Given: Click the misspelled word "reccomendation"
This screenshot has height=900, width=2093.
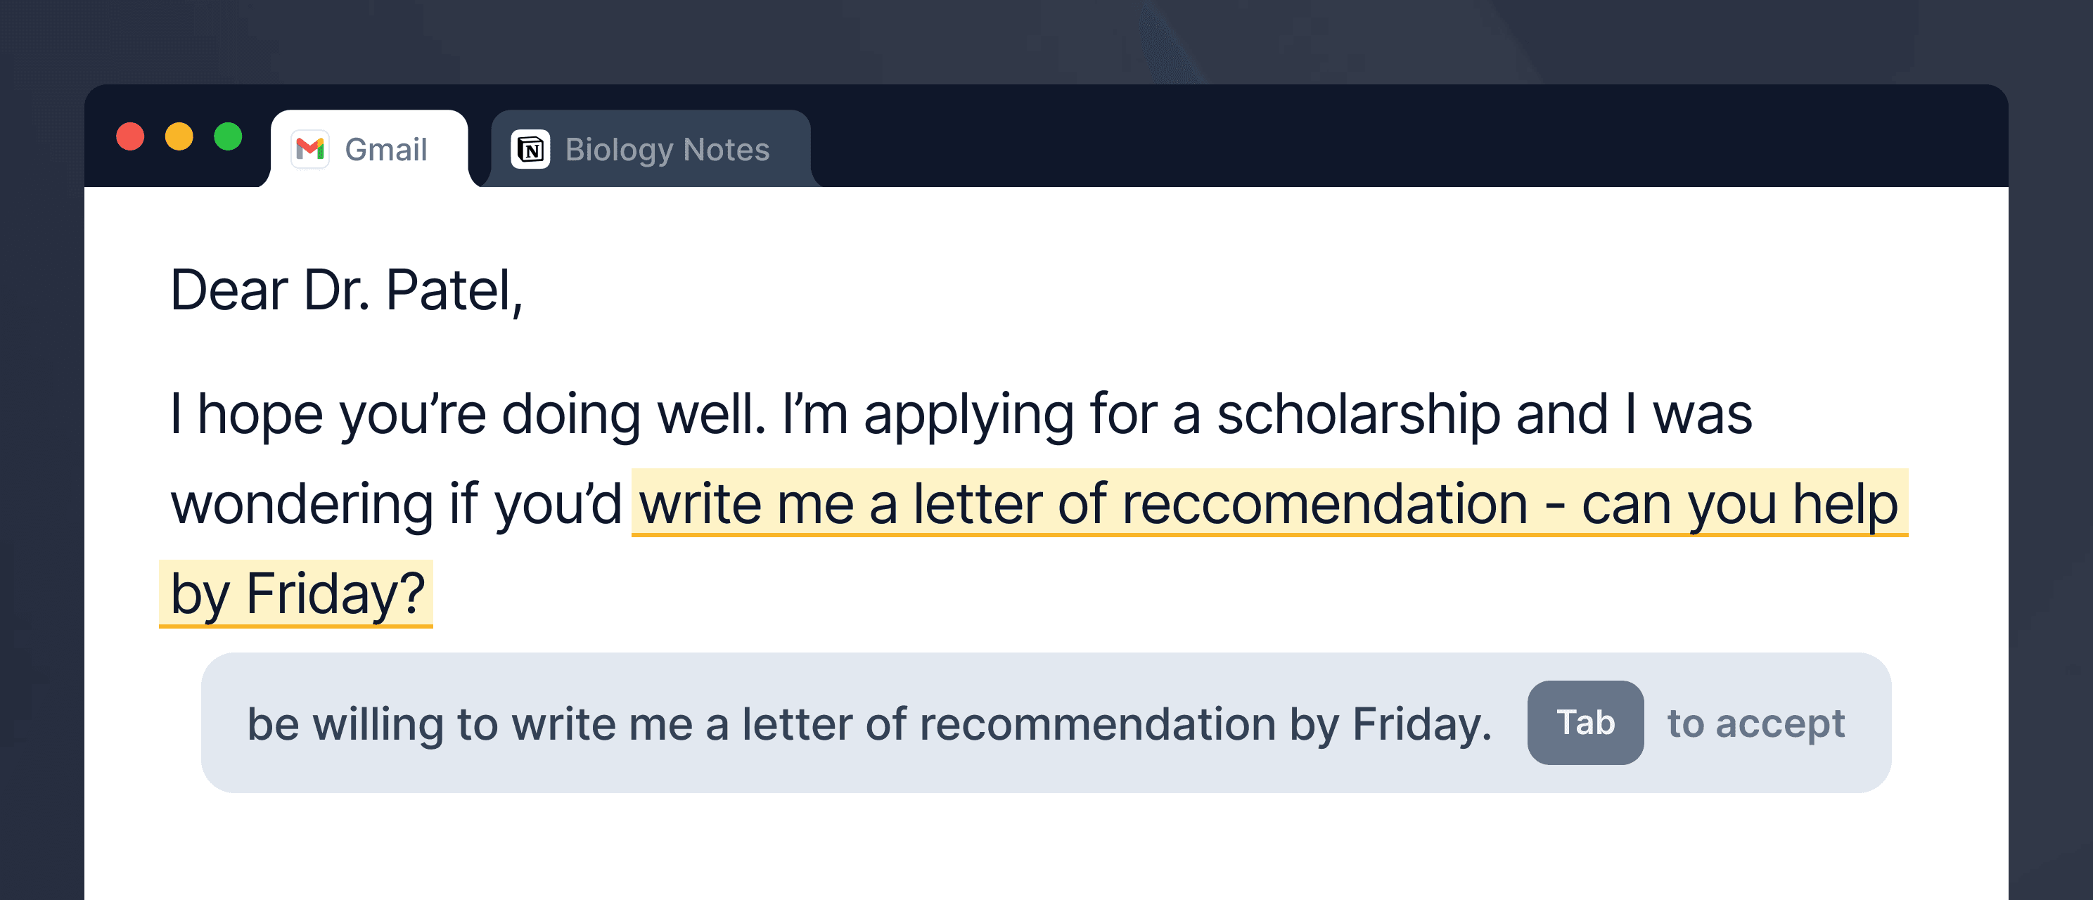Looking at the screenshot, I should pyautogui.click(x=1324, y=504).
